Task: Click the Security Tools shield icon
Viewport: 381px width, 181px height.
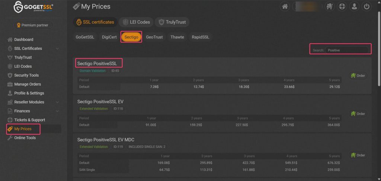Action: pos(10,75)
